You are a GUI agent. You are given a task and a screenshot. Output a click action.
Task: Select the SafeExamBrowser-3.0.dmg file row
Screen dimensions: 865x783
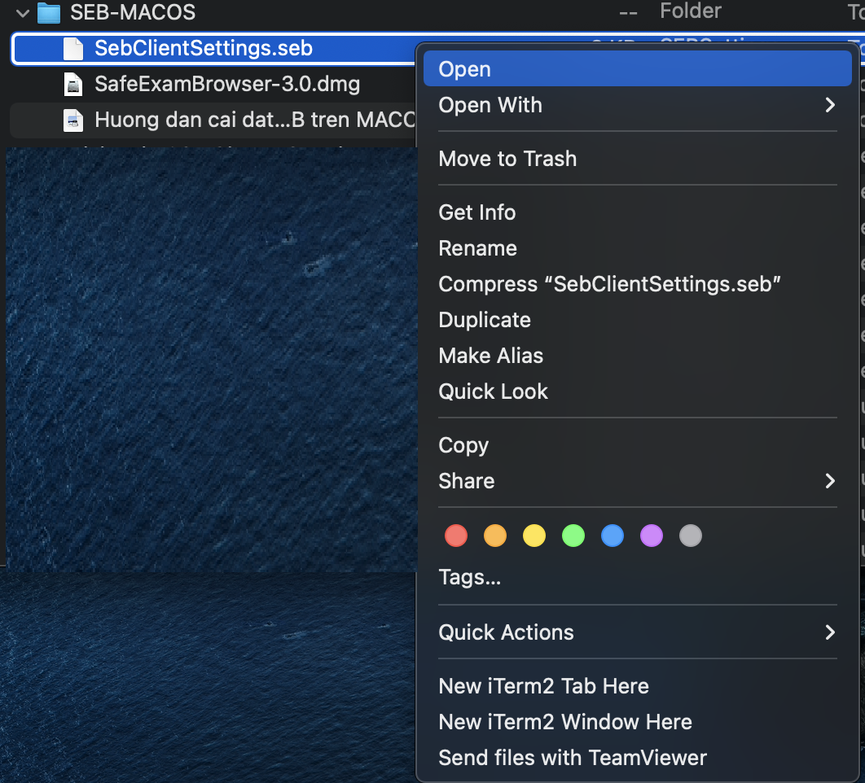[227, 85]
